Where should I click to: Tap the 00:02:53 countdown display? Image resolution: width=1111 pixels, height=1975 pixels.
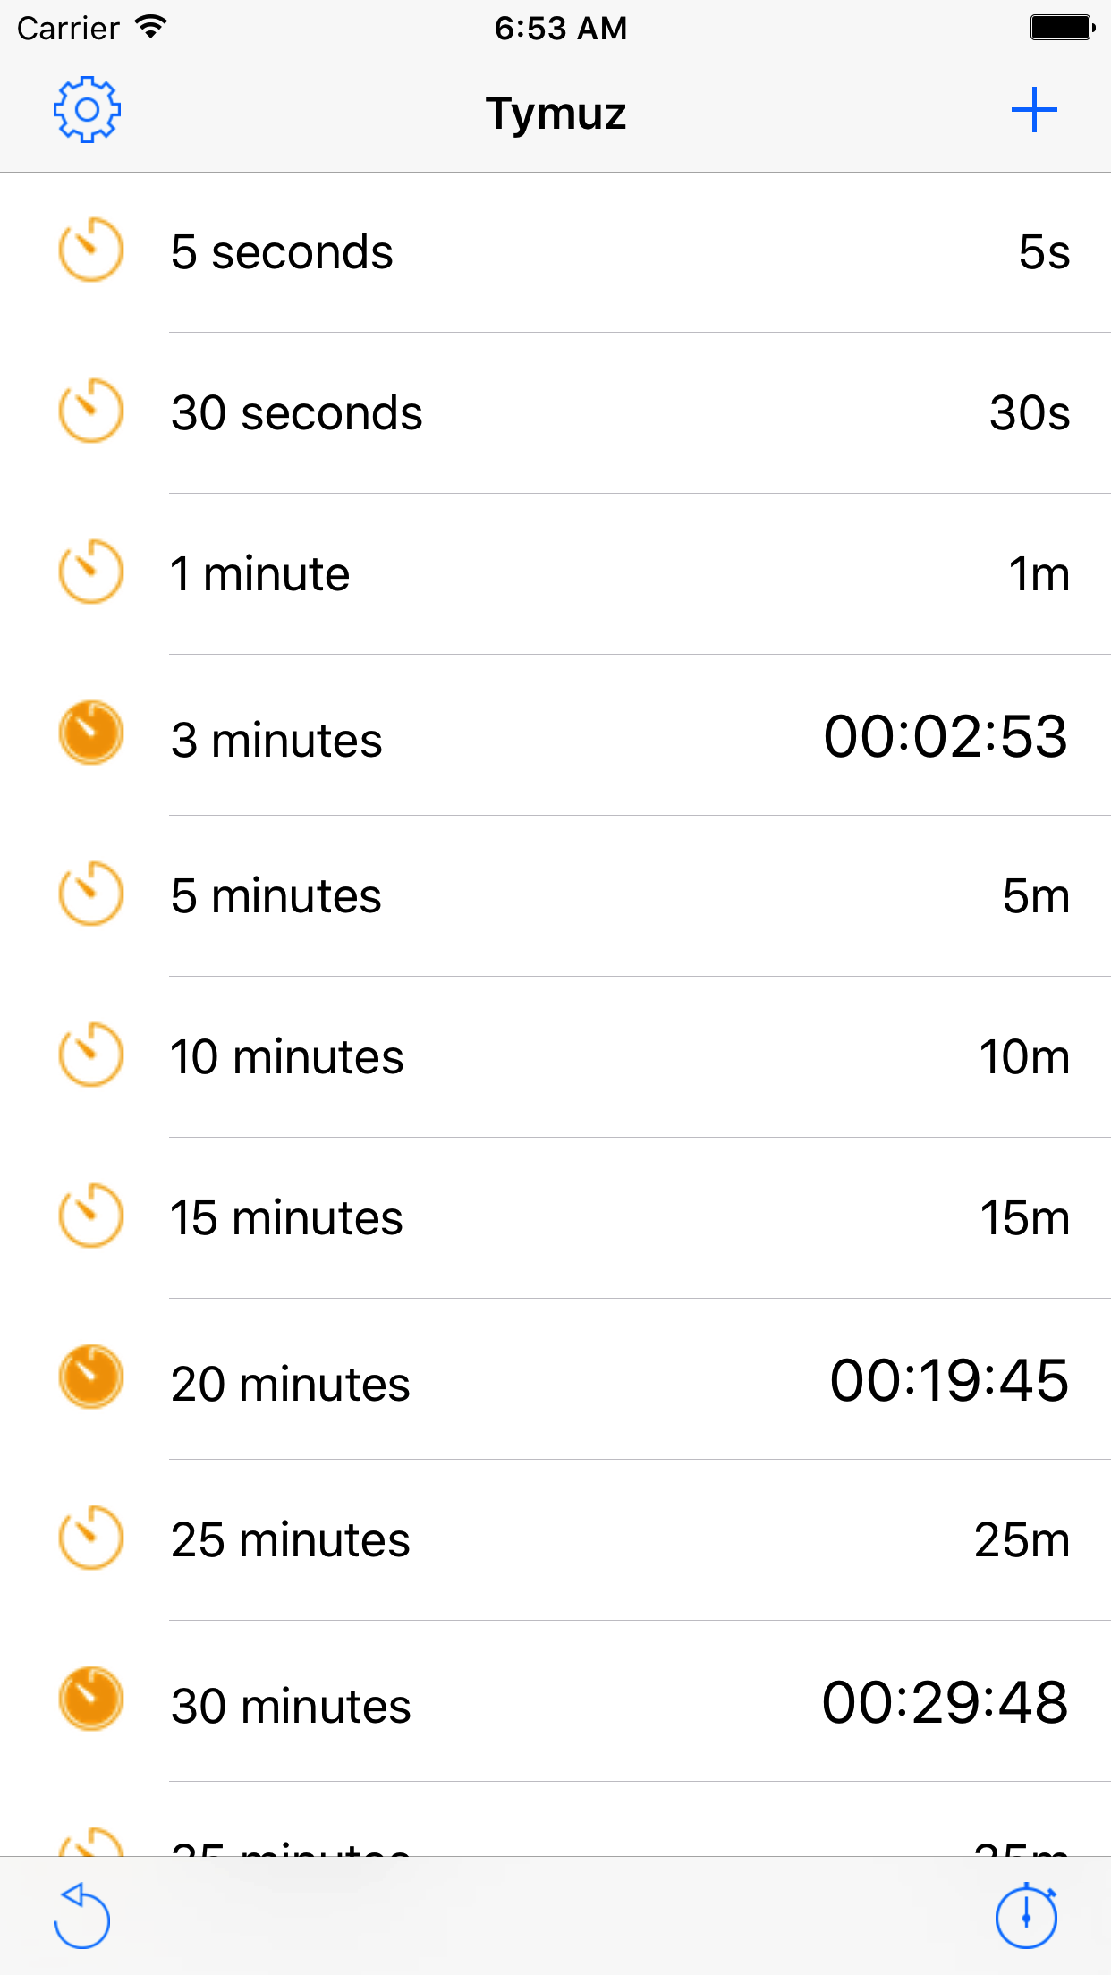(946, 736)
